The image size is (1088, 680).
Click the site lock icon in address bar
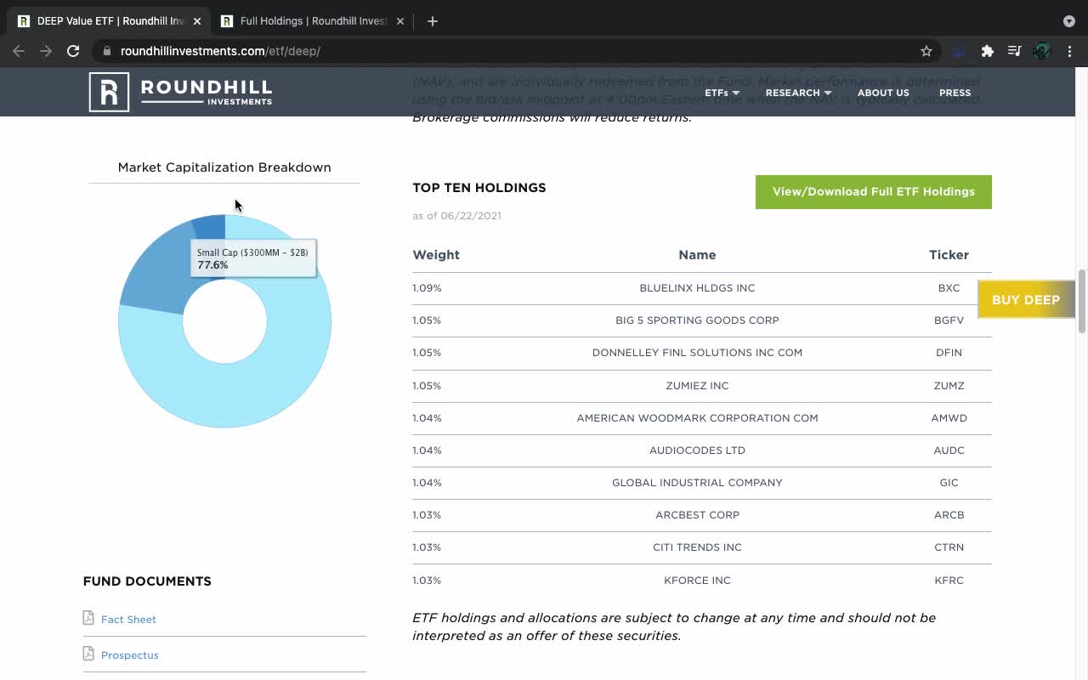(x=106, y=51)
